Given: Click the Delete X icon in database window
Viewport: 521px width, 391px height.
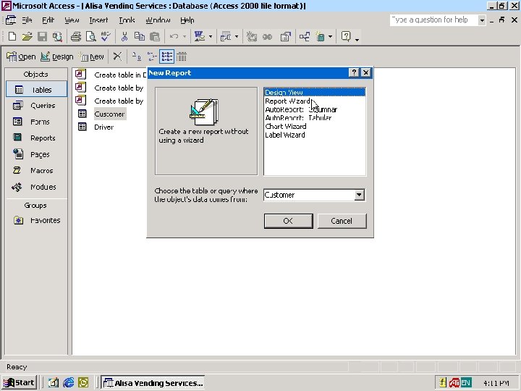Looking at the screenshot, I should coord(117,56).
